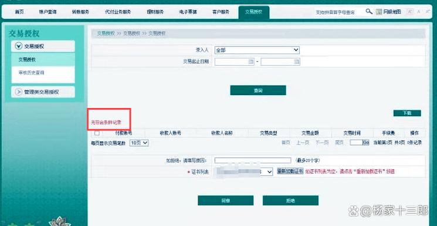The image size is (437, 226).
Task: Click the 同意 approve button
Action: [226, 201]
